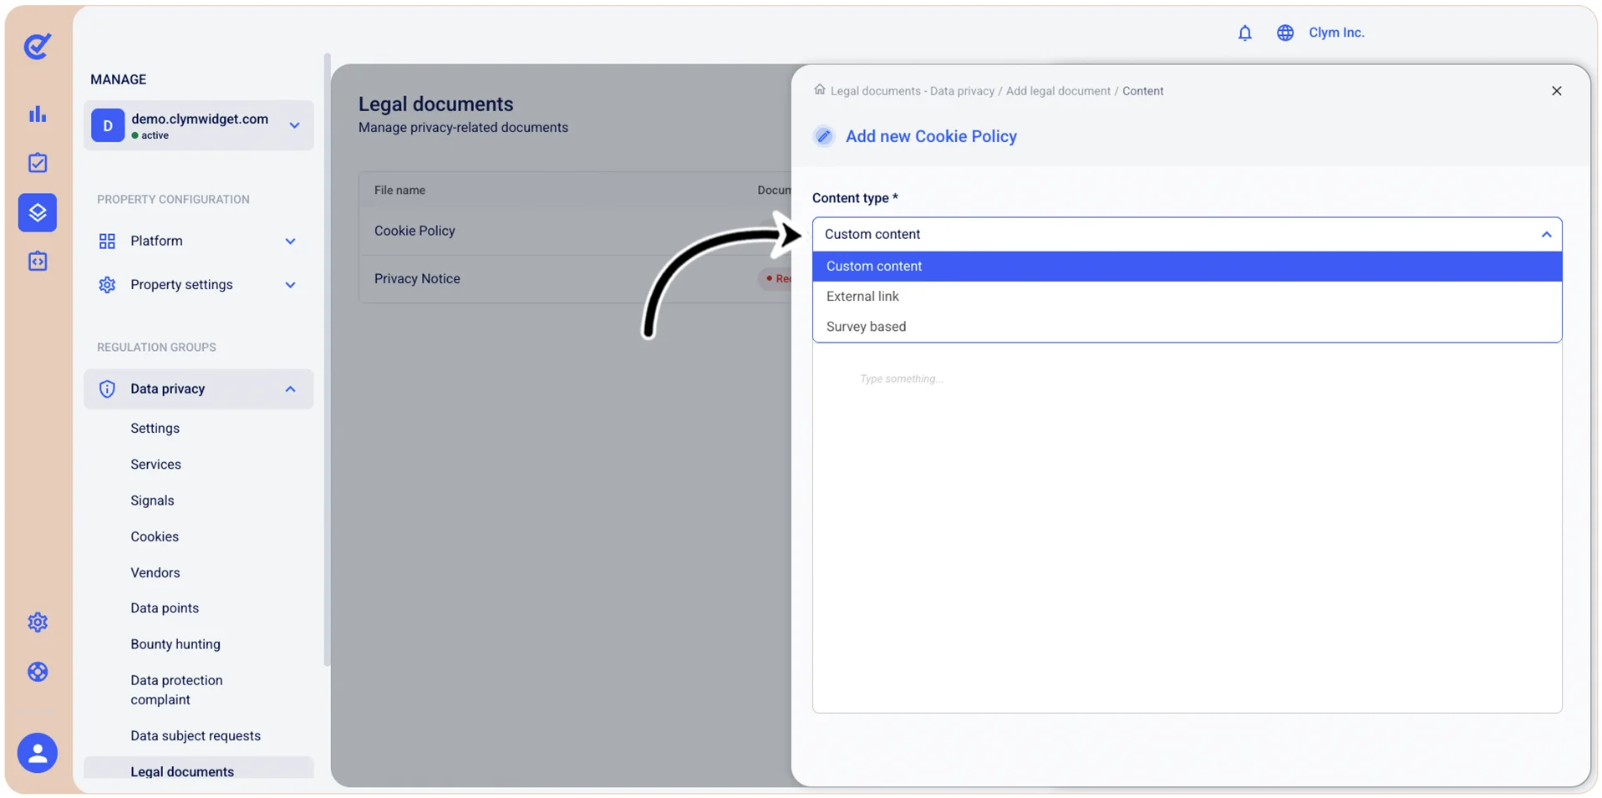Expand the Platform menu chevron

[291, 241]
